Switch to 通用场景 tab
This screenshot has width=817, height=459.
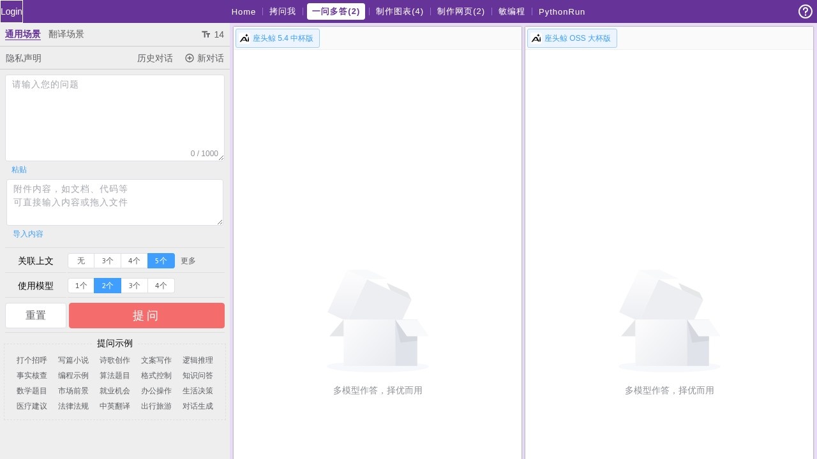[x=23, y=34]
